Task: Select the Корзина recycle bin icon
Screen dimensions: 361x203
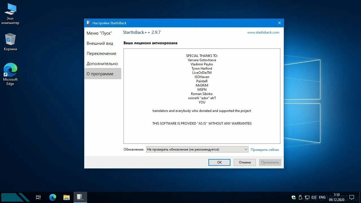Action: (10, 42)
